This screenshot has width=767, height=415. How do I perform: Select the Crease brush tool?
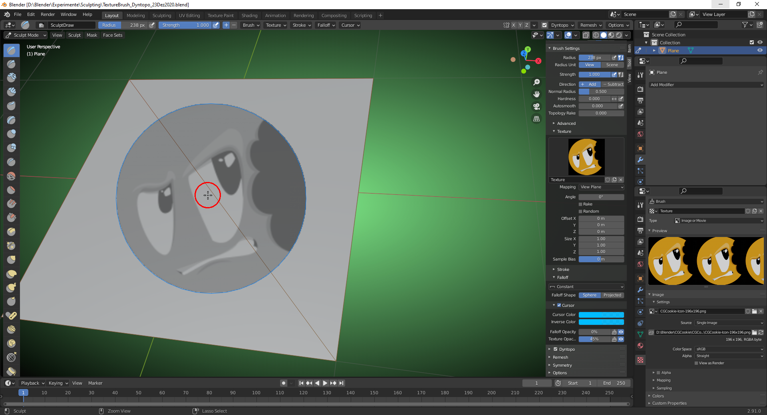click(11, 162)
